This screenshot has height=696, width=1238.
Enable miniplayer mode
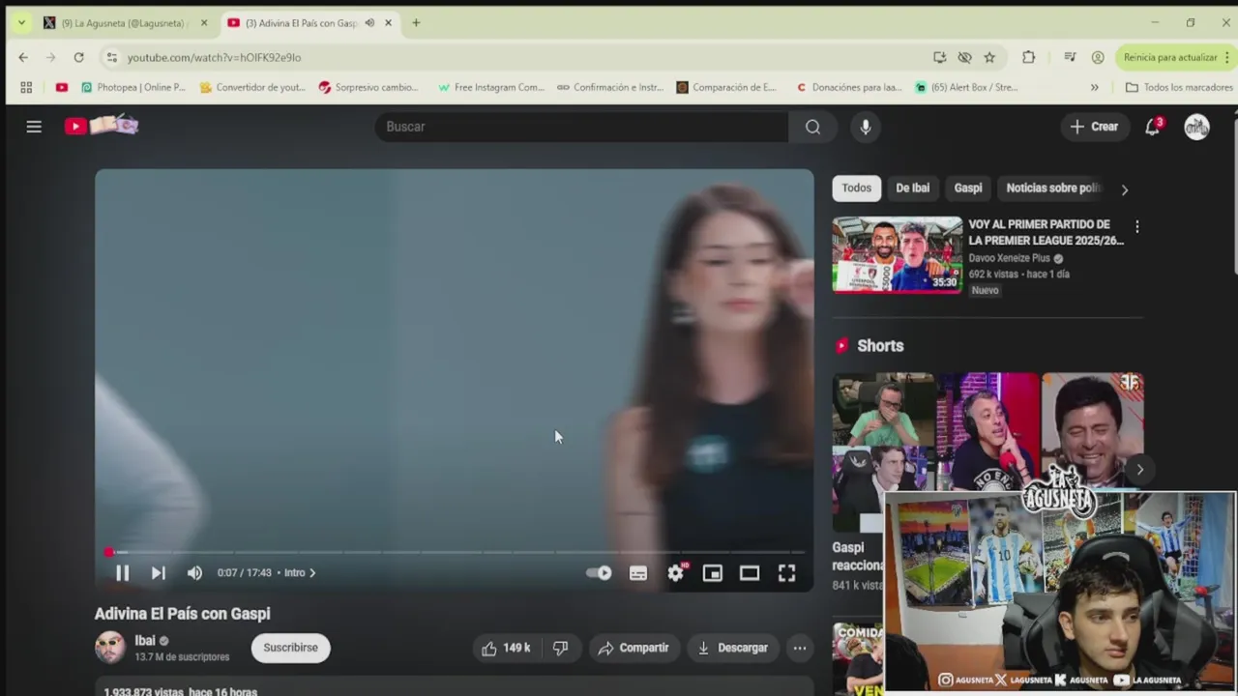(x=713, y=573)
